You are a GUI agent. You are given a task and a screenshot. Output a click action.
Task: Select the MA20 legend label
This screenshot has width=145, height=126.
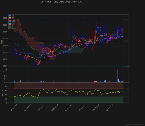[x=13, y=17]
